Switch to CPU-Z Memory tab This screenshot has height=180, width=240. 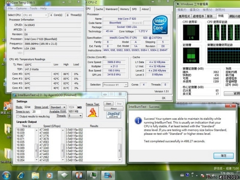click(124, 9)
